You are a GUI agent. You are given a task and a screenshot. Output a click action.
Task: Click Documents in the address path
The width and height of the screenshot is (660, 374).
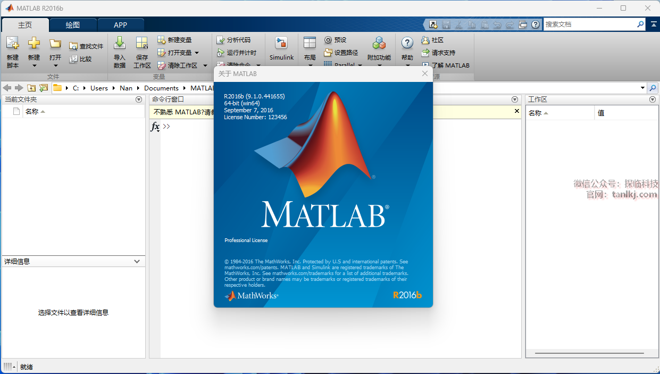coord(161,88)
